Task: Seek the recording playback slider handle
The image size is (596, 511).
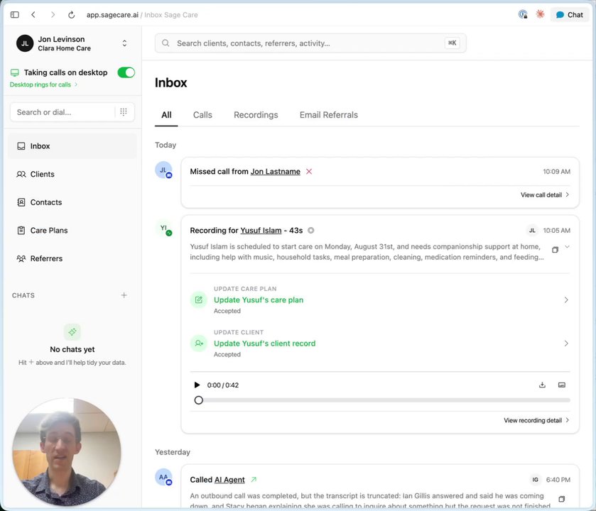Action: tap(198, 400)
